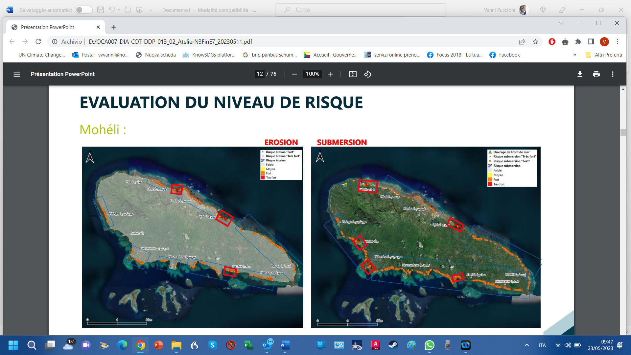The image size is (631, 355).
Task: Open Task View on taskbar
Action: [50, 345]
